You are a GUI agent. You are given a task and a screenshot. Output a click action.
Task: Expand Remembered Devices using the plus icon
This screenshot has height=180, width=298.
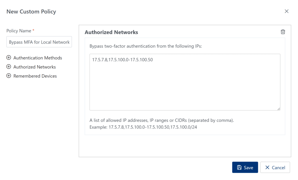pos(8,76)
